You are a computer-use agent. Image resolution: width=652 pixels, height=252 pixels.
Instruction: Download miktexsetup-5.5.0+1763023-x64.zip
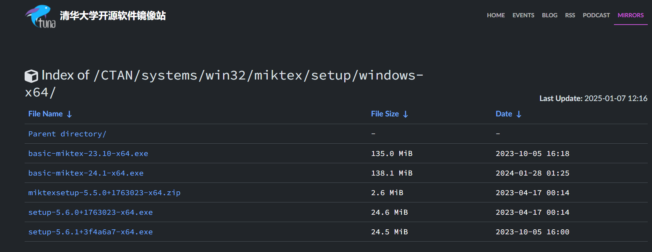coord(104,193)
